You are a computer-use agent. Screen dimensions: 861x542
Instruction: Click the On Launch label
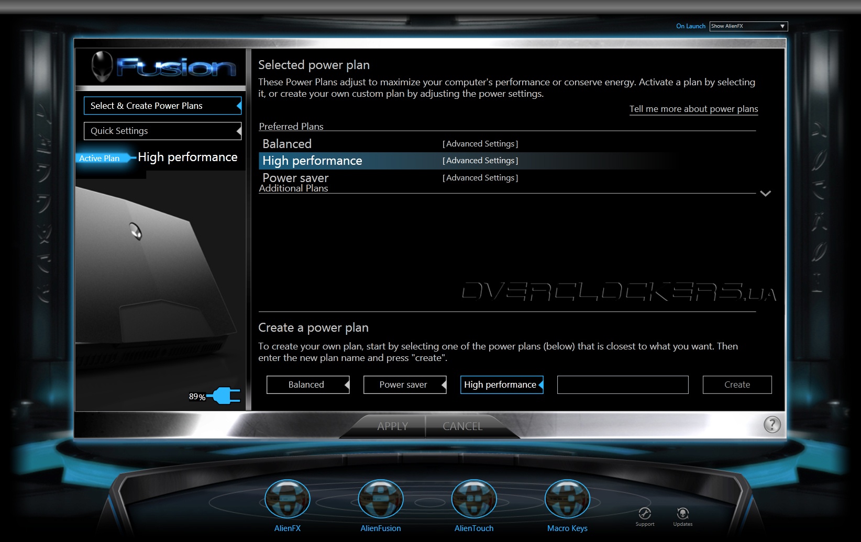point(691,26)
